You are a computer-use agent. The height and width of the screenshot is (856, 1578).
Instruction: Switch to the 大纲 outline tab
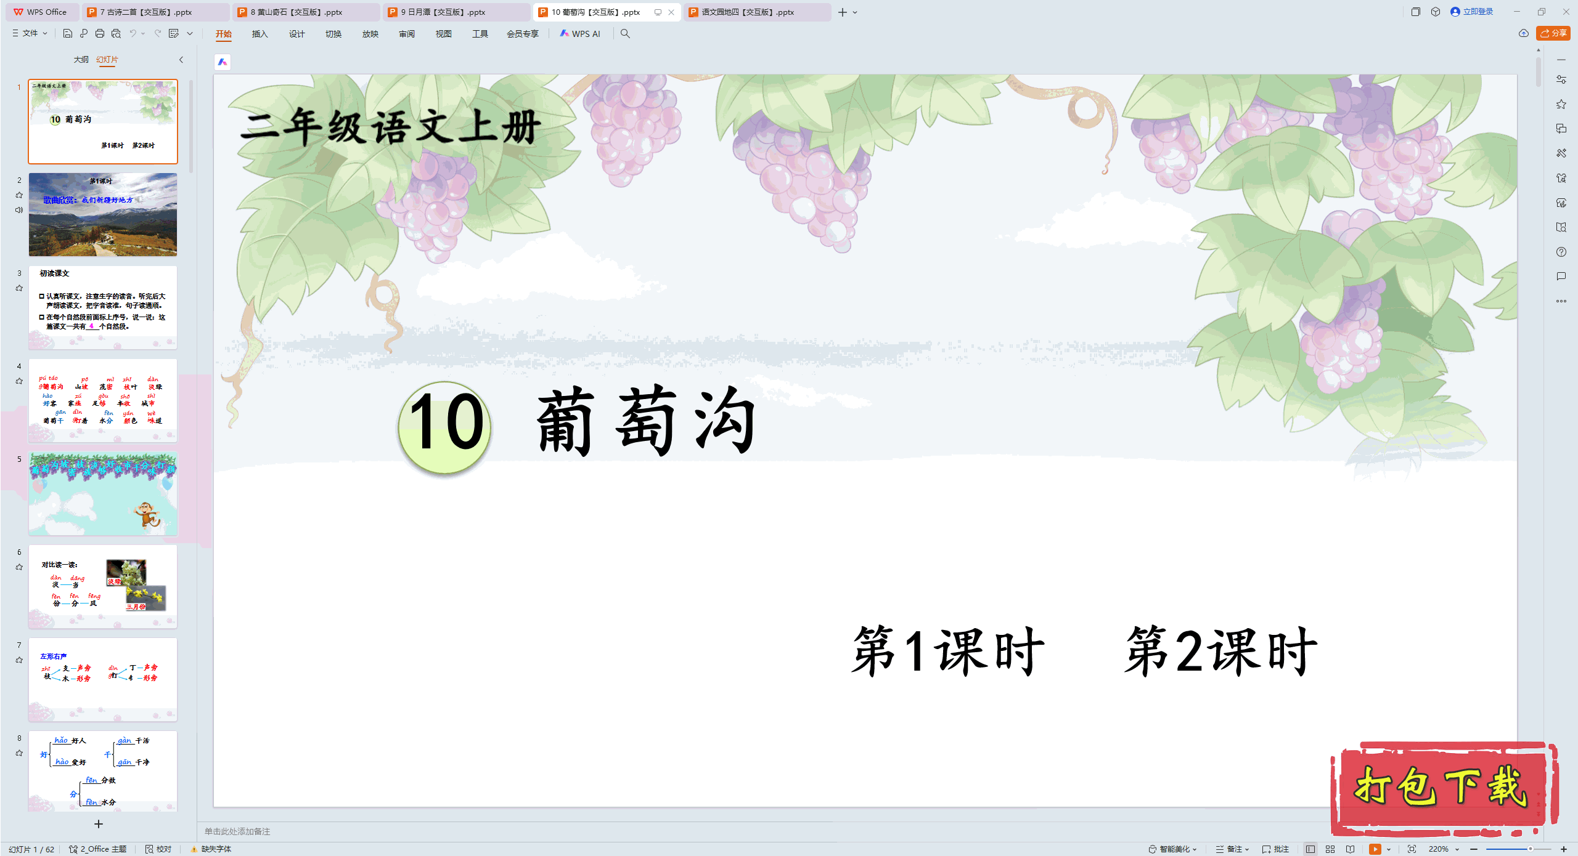click(81, 60)
